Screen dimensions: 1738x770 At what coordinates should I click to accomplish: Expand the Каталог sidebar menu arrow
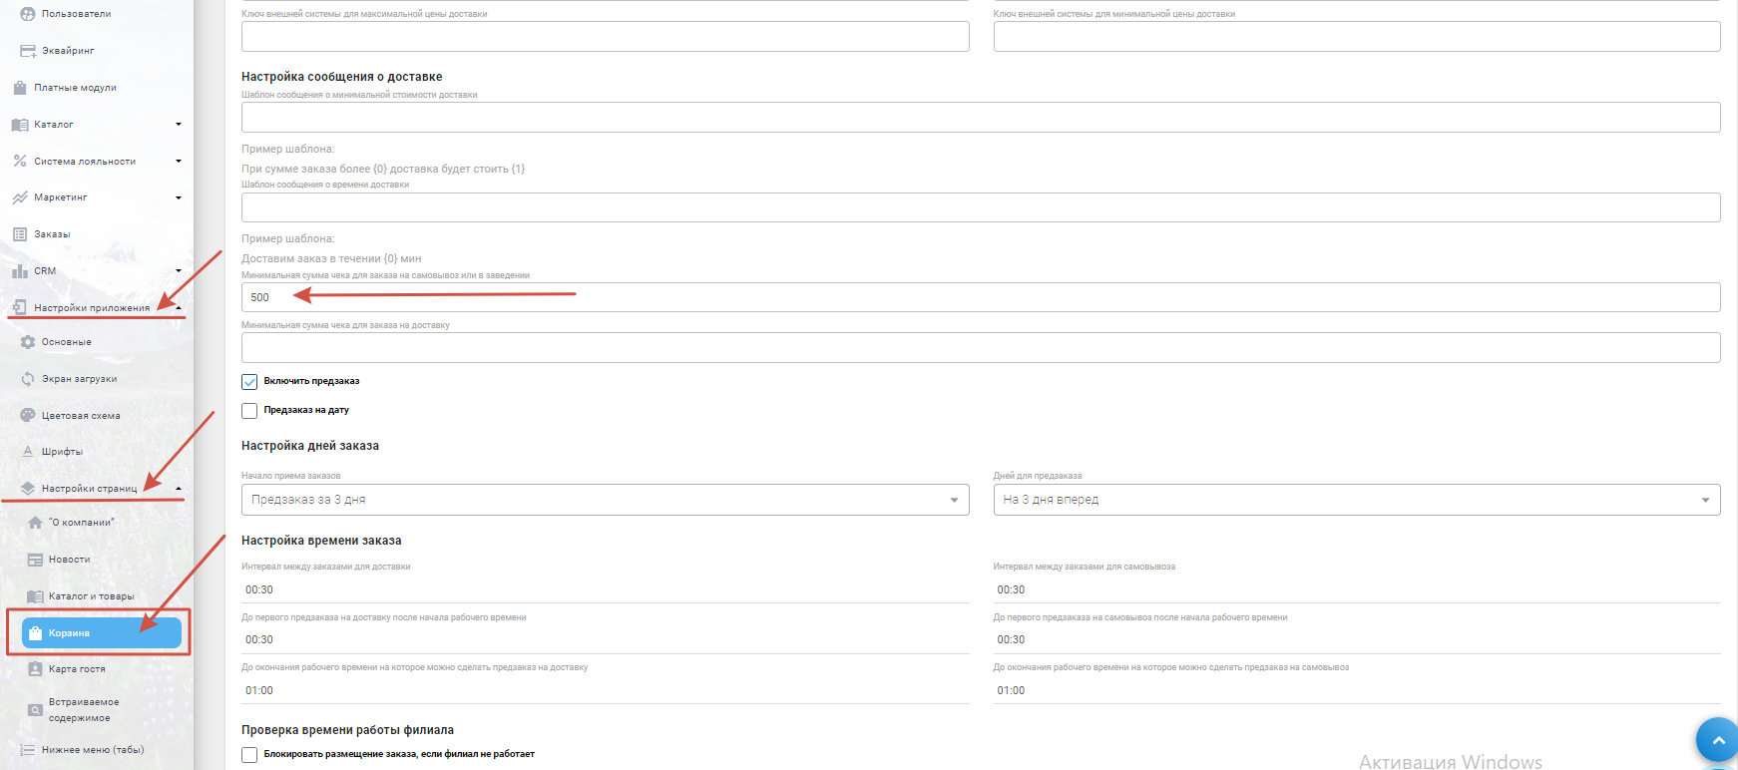coord(179,125)
